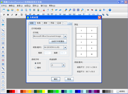Select the Text A tool
The width and height of the screenshot is (128, 94).
[3, 47]
